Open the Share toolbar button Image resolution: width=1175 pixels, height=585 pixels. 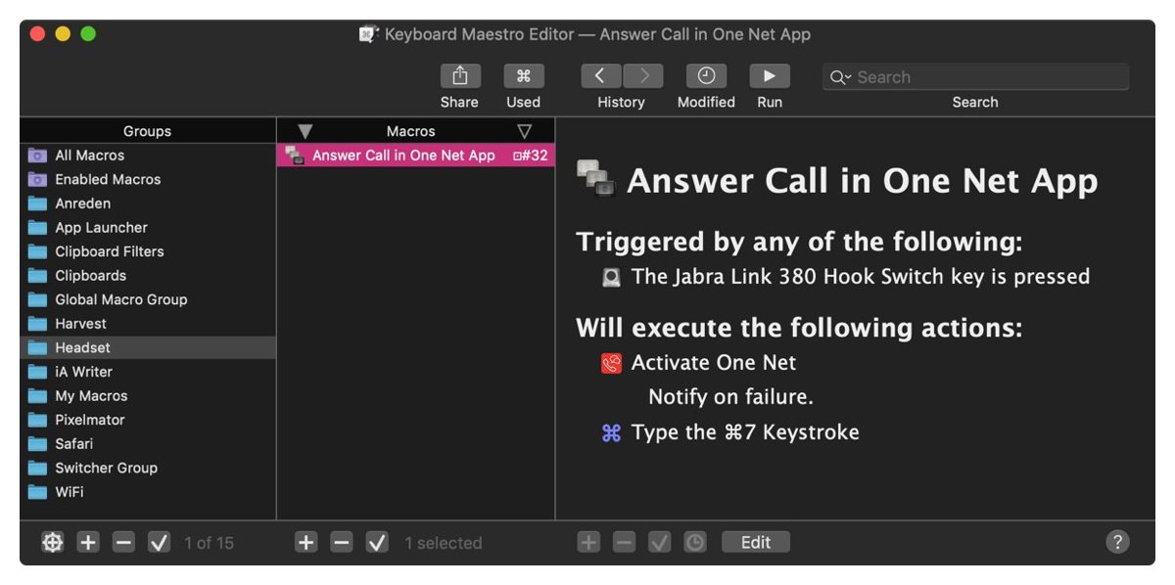[x=459, y=76]
